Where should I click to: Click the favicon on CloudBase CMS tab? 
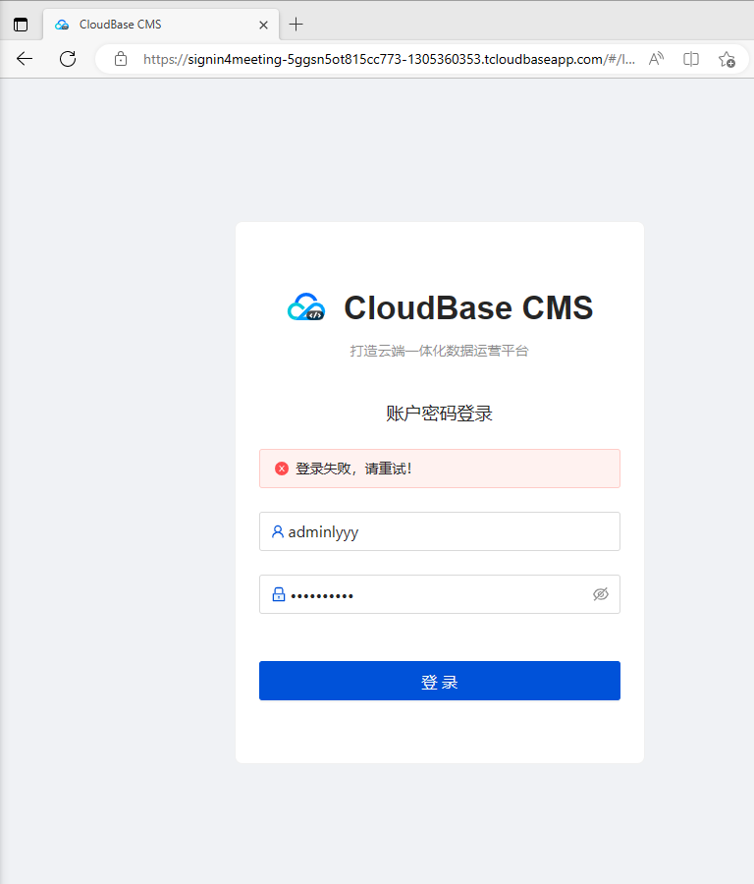[x=62, y=25]
